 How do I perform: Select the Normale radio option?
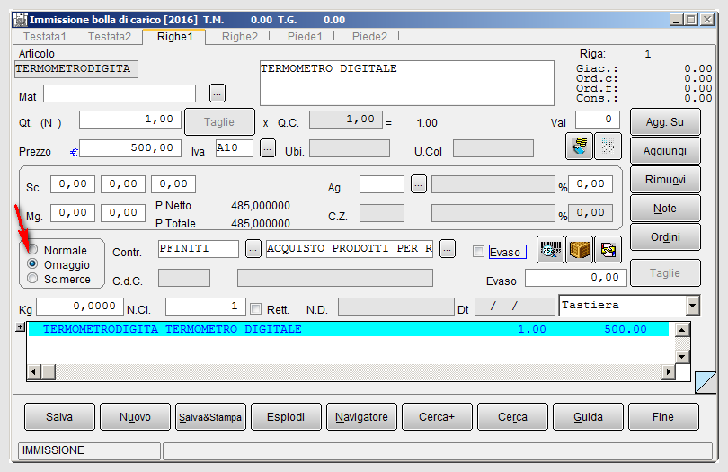tap(32, 249)
